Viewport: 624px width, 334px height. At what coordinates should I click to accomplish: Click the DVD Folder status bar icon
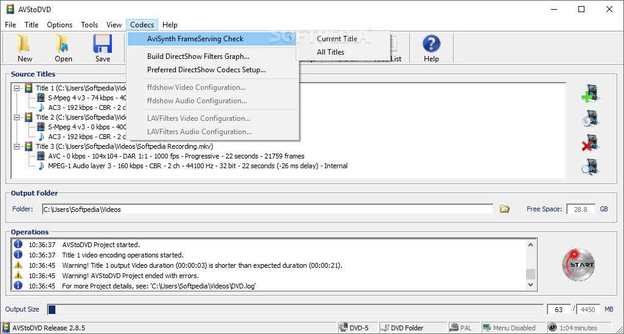[384, 328]
